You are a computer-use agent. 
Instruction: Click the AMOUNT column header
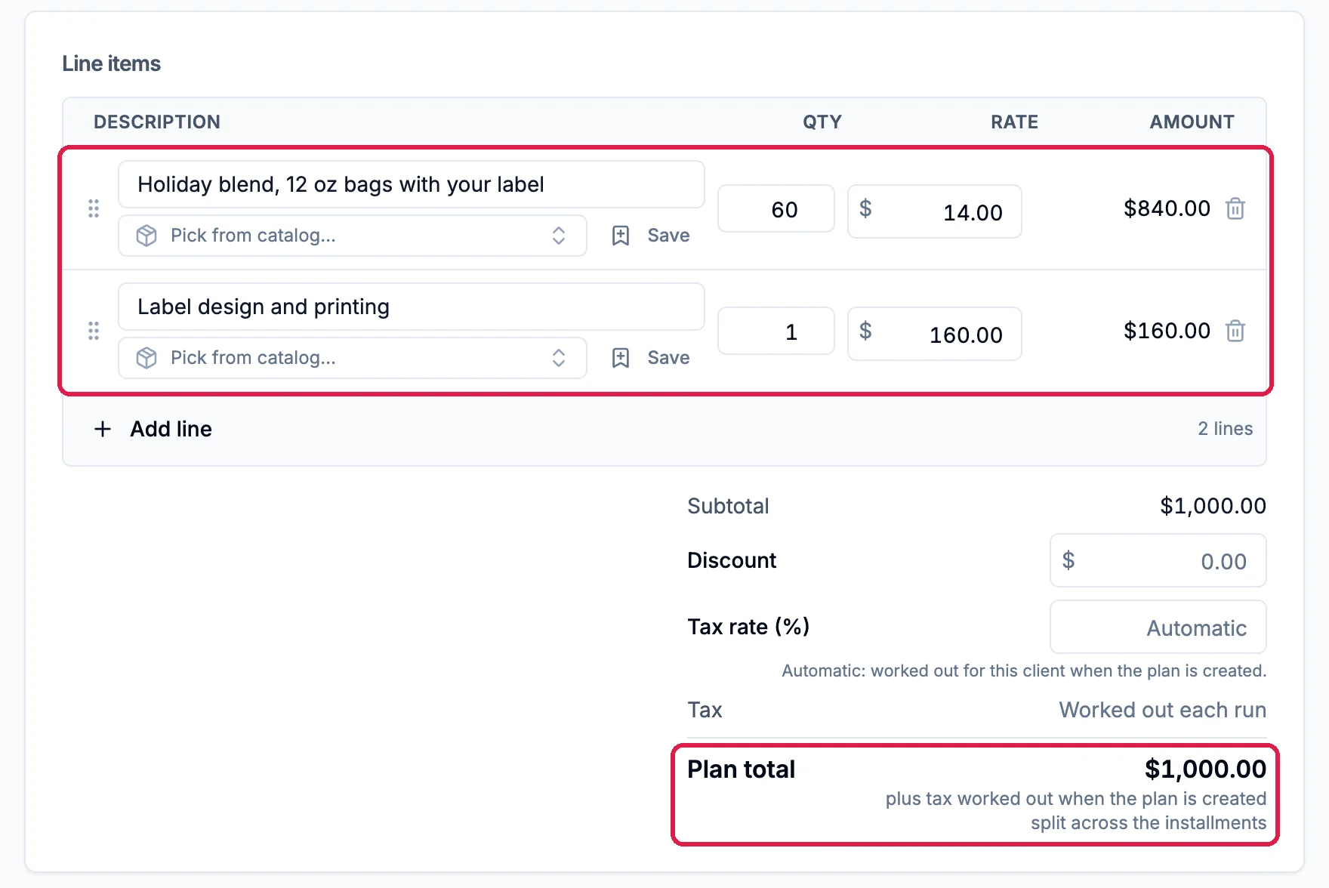click(x=1192, y=122)
